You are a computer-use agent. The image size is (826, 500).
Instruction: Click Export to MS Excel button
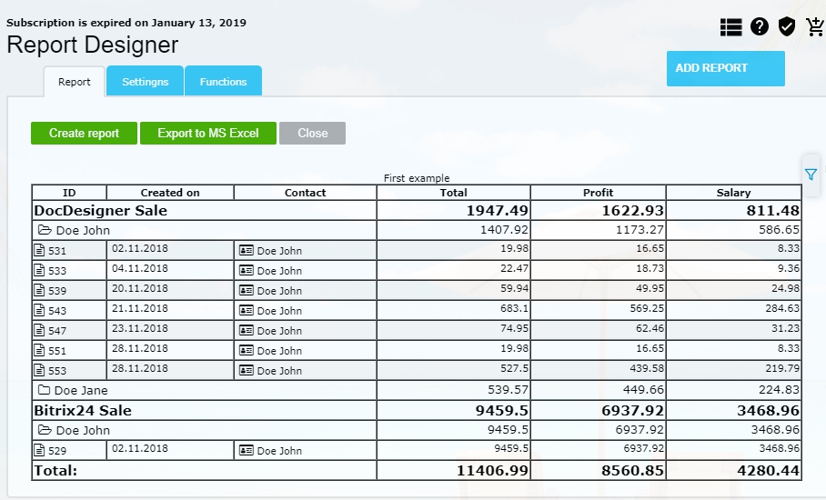coord(208,133)
